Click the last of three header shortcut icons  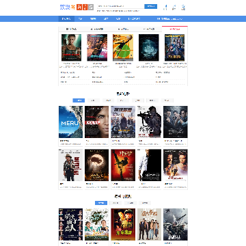click(184, 8)
